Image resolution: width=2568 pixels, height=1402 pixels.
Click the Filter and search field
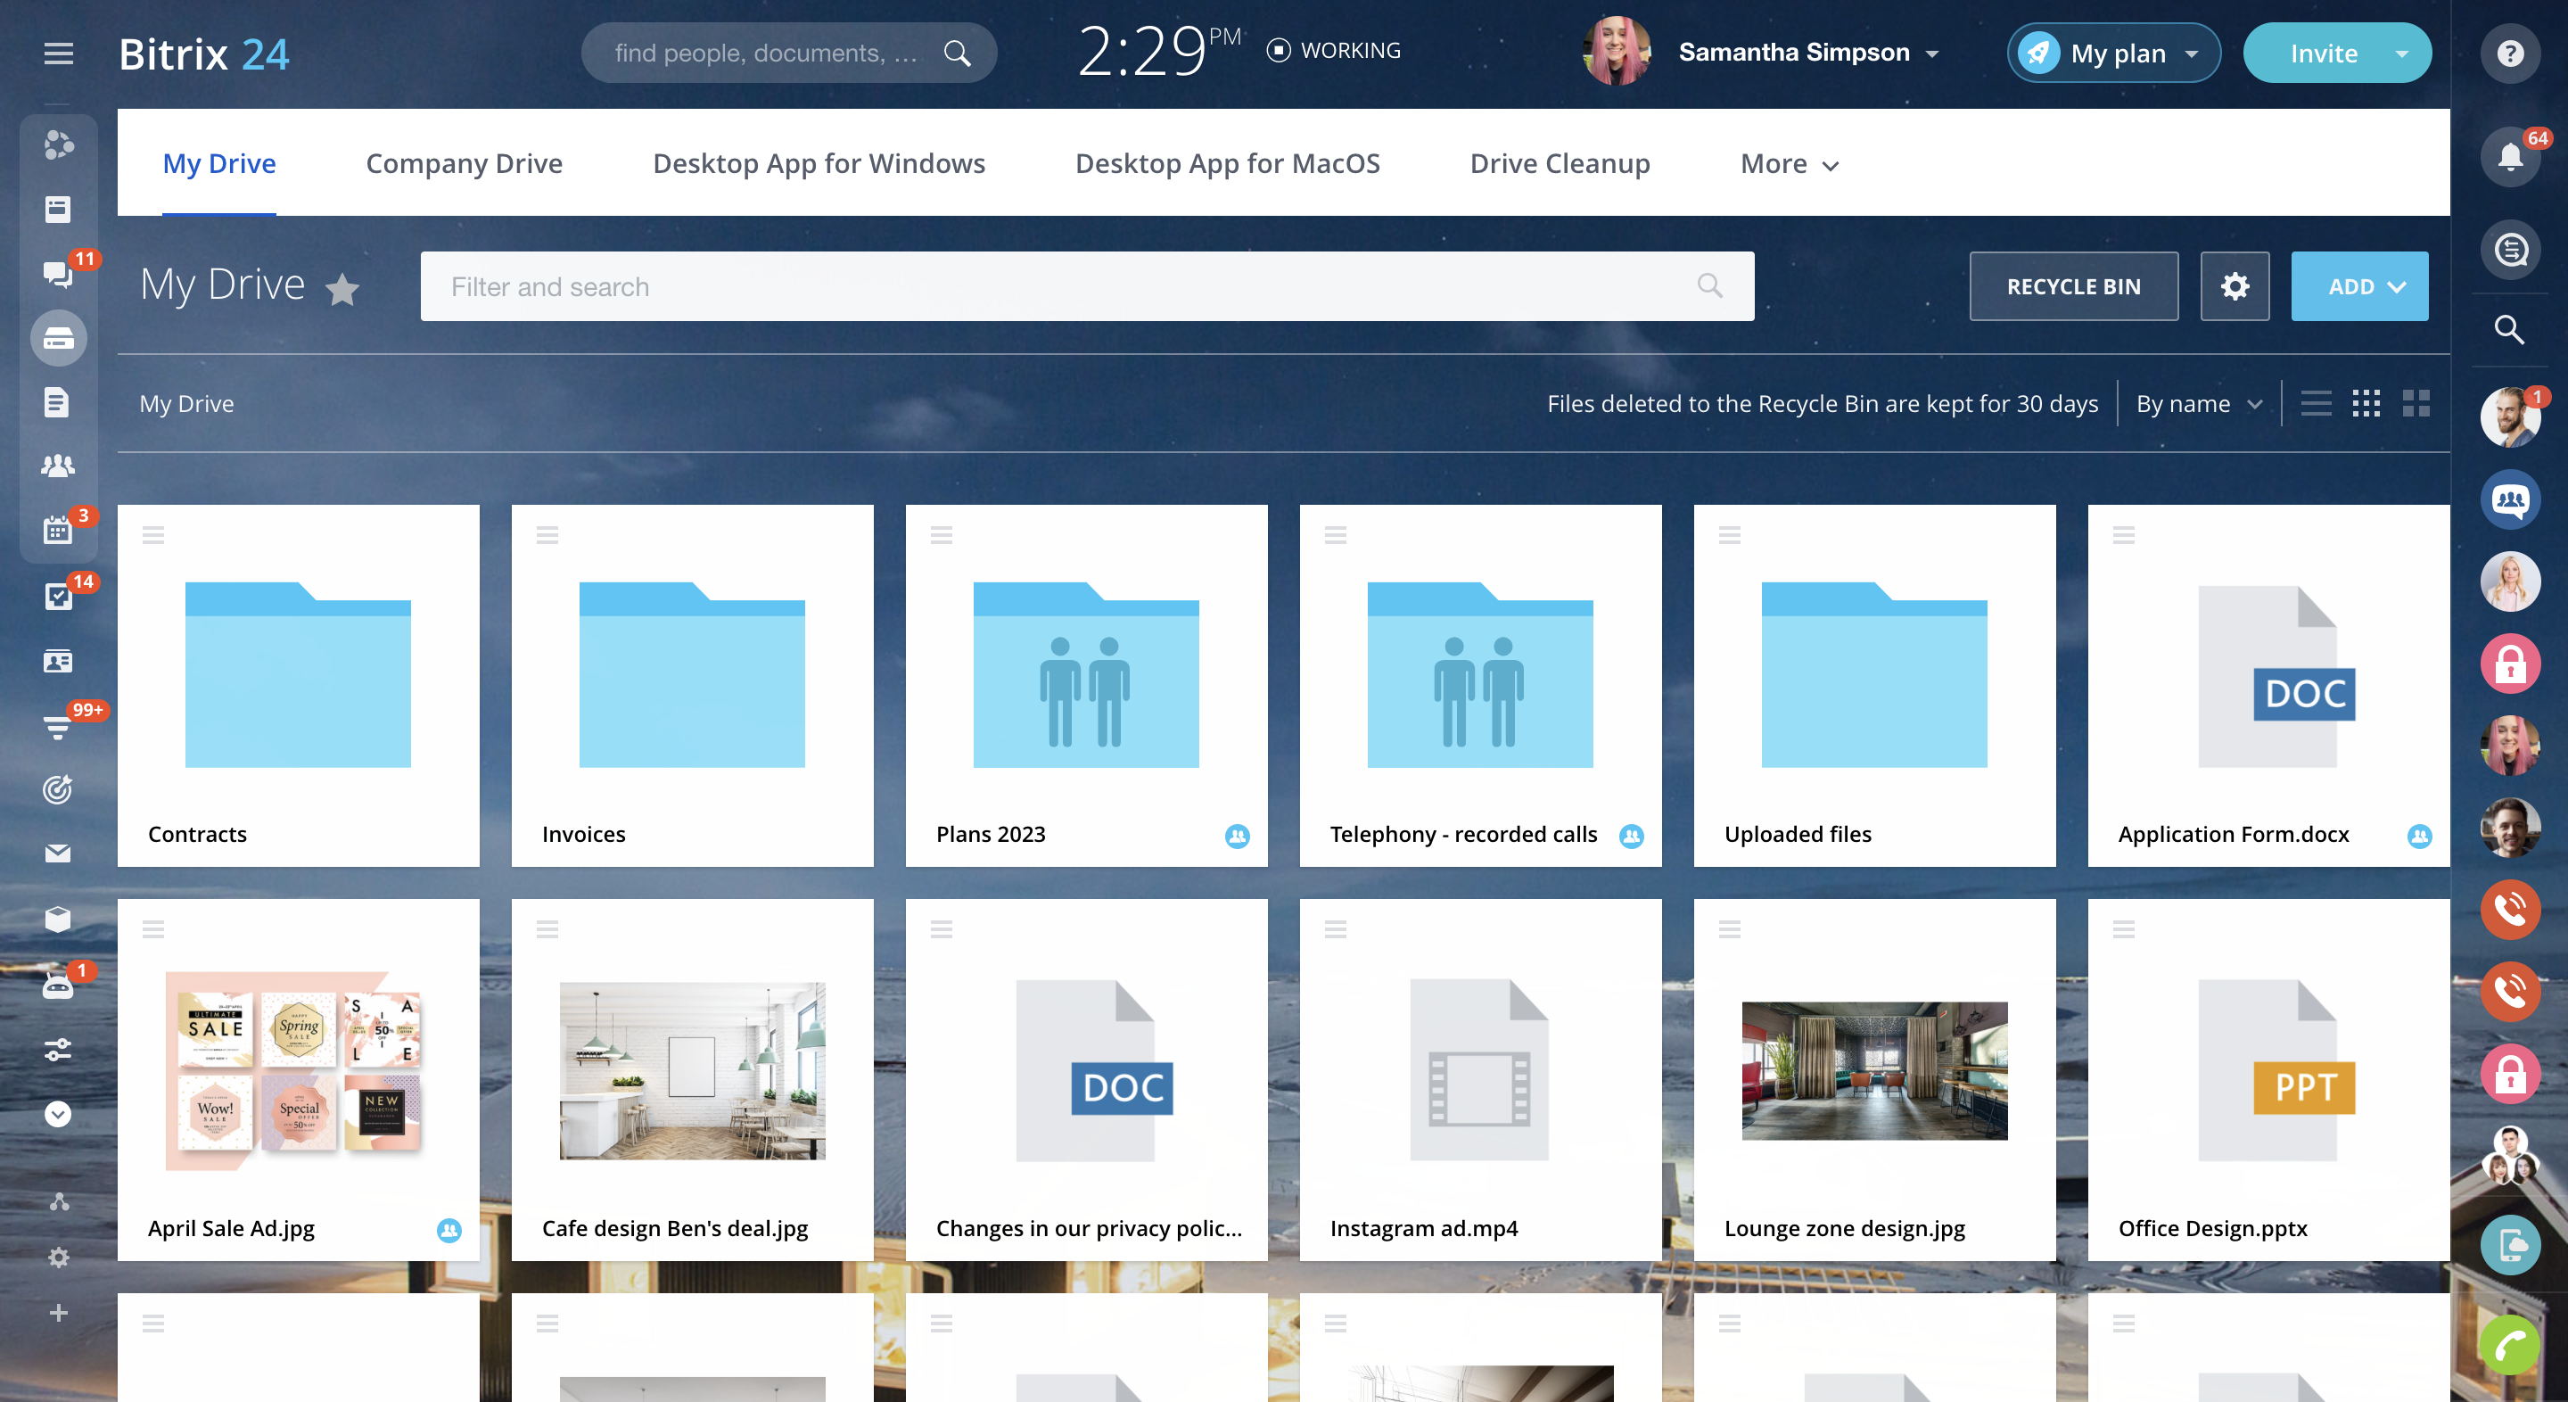[1066, 286]
